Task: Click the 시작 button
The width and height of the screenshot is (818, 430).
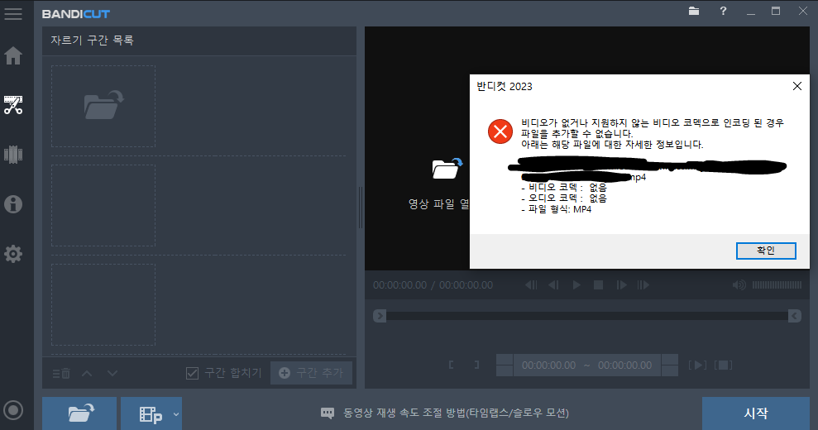Action: click(x=756, y=413)
